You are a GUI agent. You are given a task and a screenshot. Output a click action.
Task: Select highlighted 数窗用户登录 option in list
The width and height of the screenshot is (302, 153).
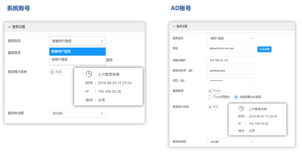(x=77, y=51)
